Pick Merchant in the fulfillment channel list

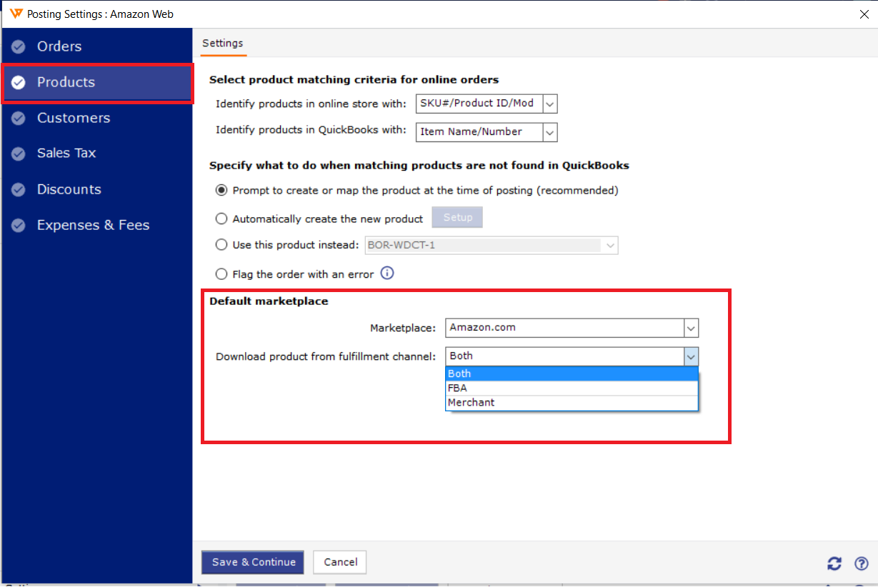[471, 403]
